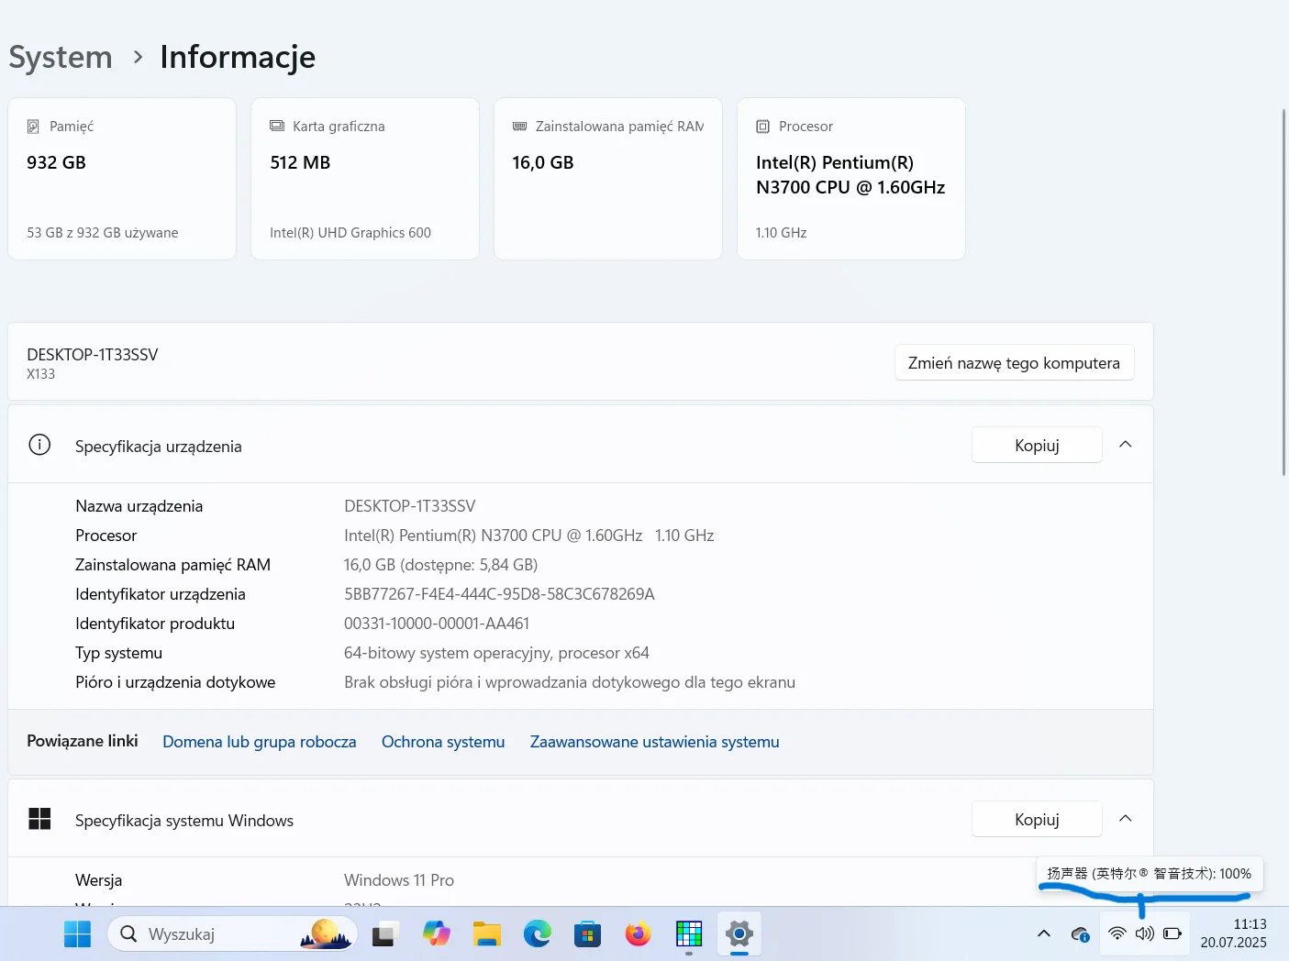The height and width of the screenshot is (961, 1289).
Task: Click the battery icon in the system tray
Action: point(1172,933)
